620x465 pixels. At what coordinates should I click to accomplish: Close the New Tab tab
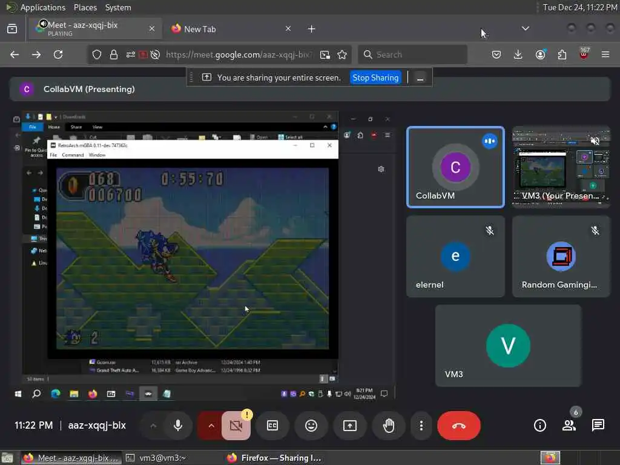click(288, 28)
